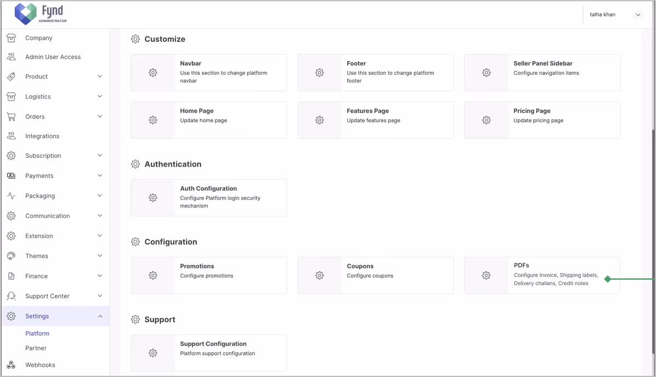This screenshot has width=656, height=377.
Task: Select the Platform settings item
Action: tap(37, 333)
